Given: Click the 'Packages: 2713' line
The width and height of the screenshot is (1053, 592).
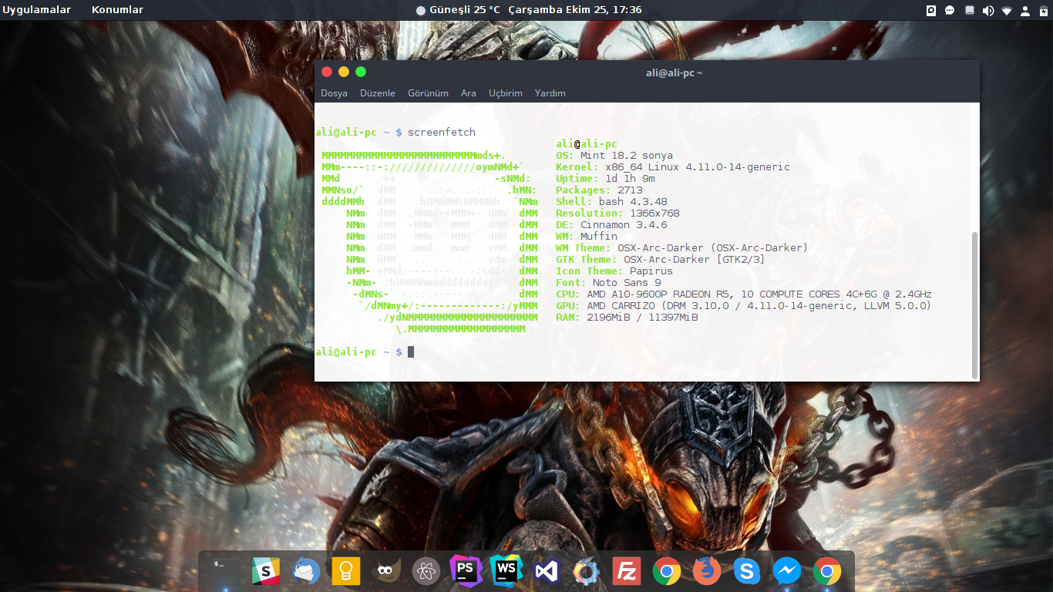Looking at the screenshot, I should 599,190.
